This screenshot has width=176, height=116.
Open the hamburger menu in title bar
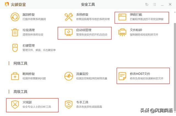tap(155, 4)
